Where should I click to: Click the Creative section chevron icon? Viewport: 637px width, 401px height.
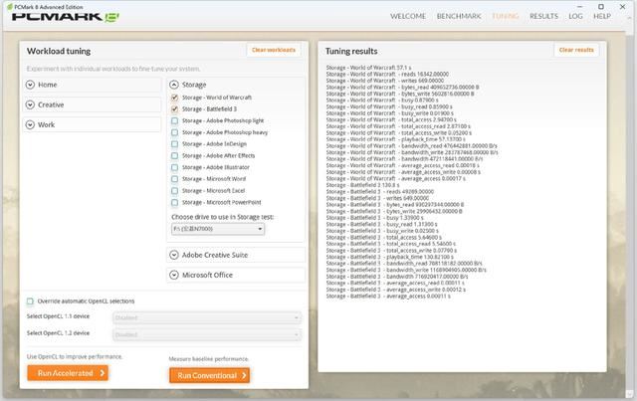31,104
